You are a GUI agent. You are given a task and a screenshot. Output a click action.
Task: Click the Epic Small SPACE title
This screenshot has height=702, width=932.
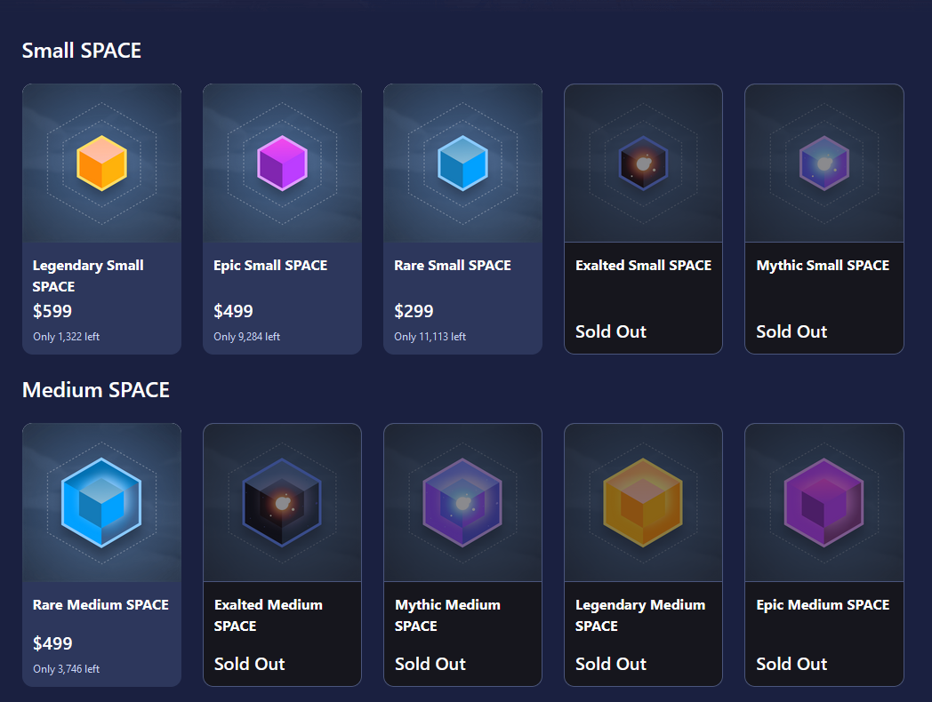(270, 266)
